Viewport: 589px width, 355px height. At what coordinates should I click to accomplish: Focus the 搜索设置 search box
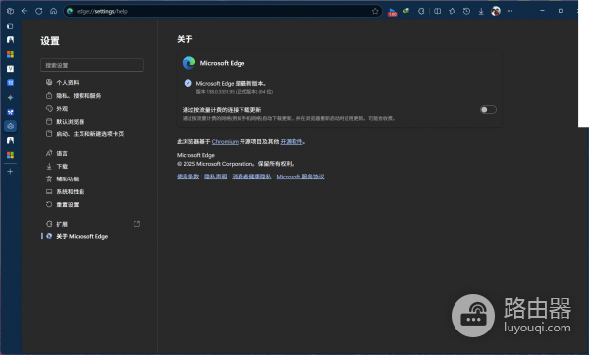pos(92,65)
